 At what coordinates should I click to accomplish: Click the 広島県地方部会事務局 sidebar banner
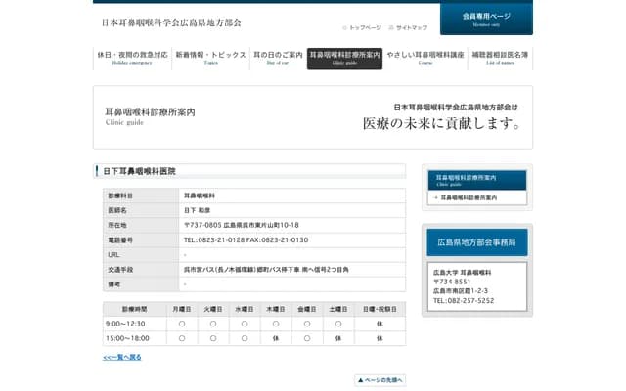(477, 241)
